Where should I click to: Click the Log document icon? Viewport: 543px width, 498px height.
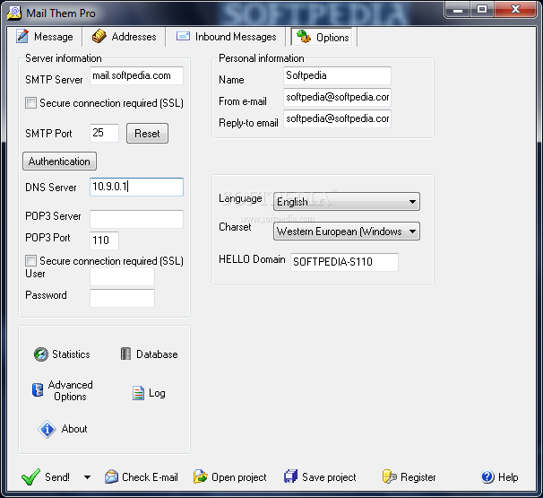[138, 393]
